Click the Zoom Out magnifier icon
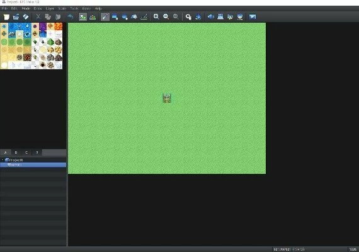 point(166,17)
